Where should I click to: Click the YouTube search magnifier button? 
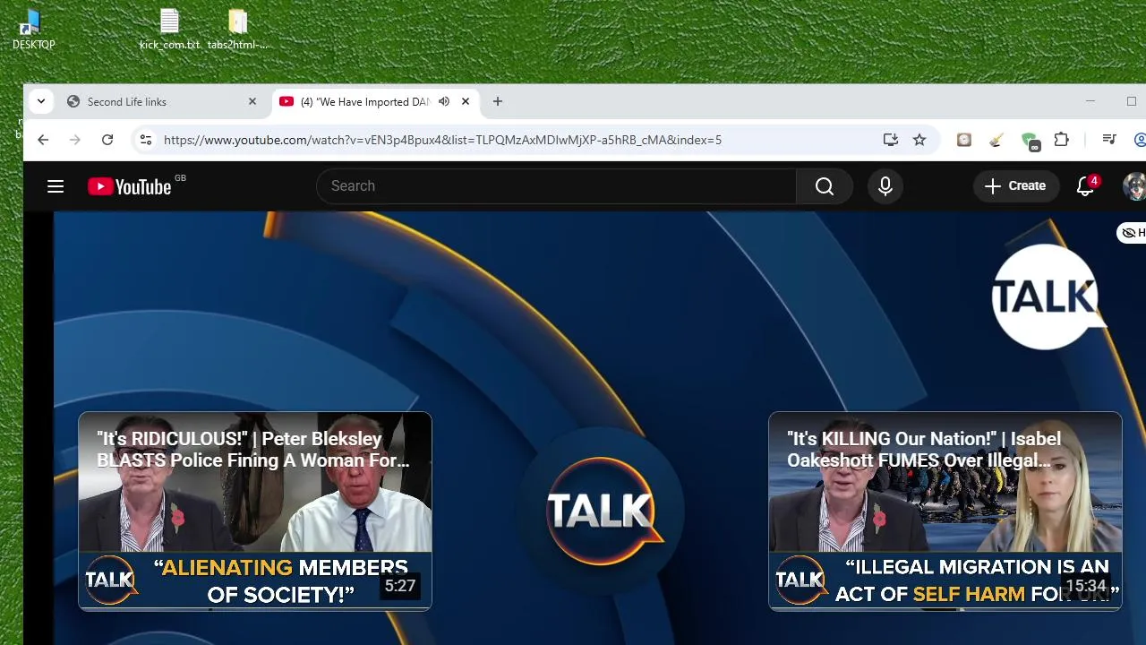[825, 186]
